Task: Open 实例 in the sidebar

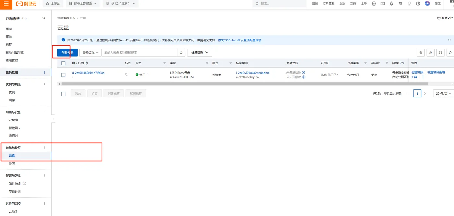Action: point(12,92)
